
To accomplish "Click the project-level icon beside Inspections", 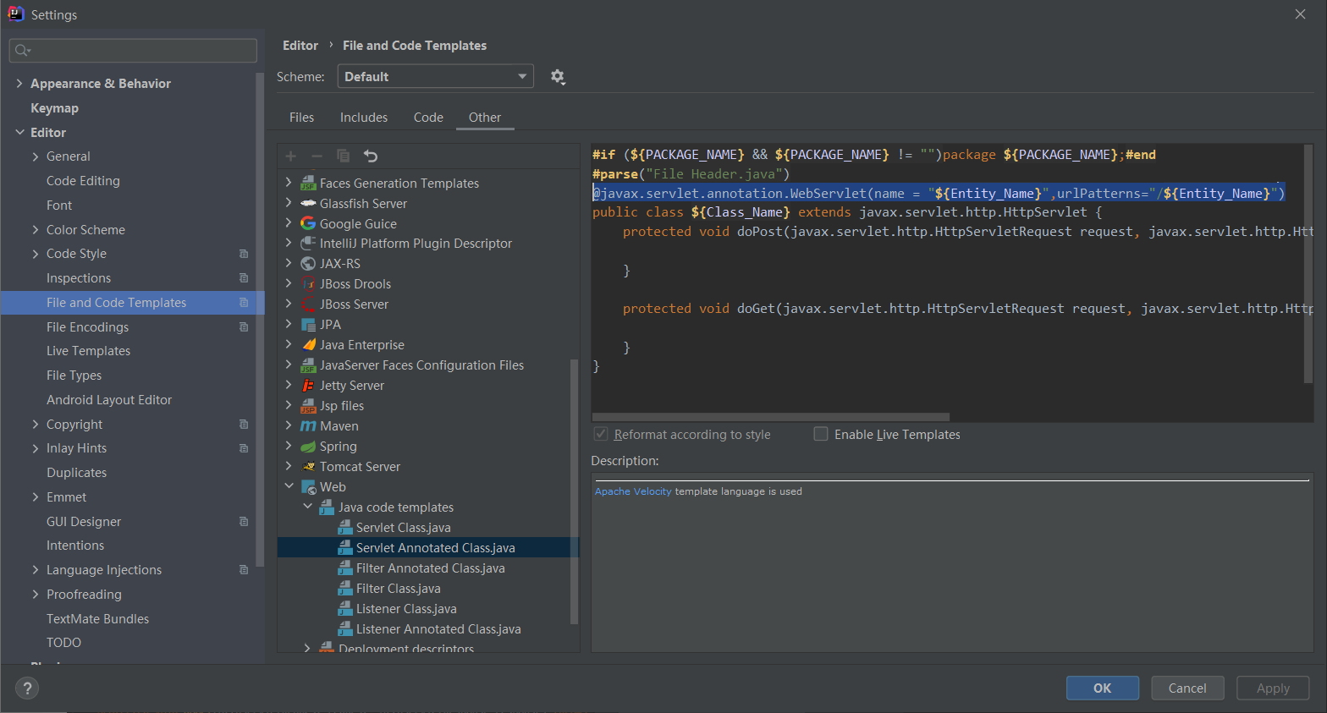I will [244, 278].
